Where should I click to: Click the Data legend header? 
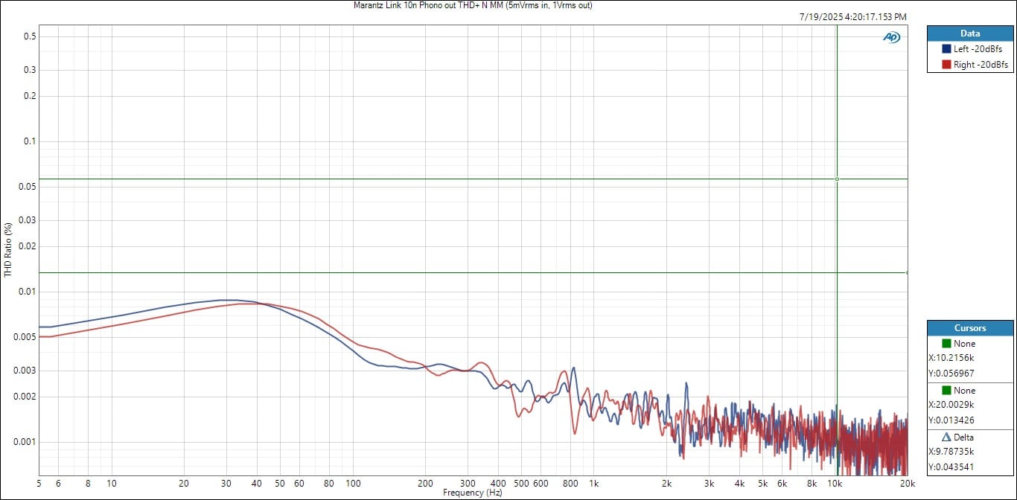click(969, 33)
